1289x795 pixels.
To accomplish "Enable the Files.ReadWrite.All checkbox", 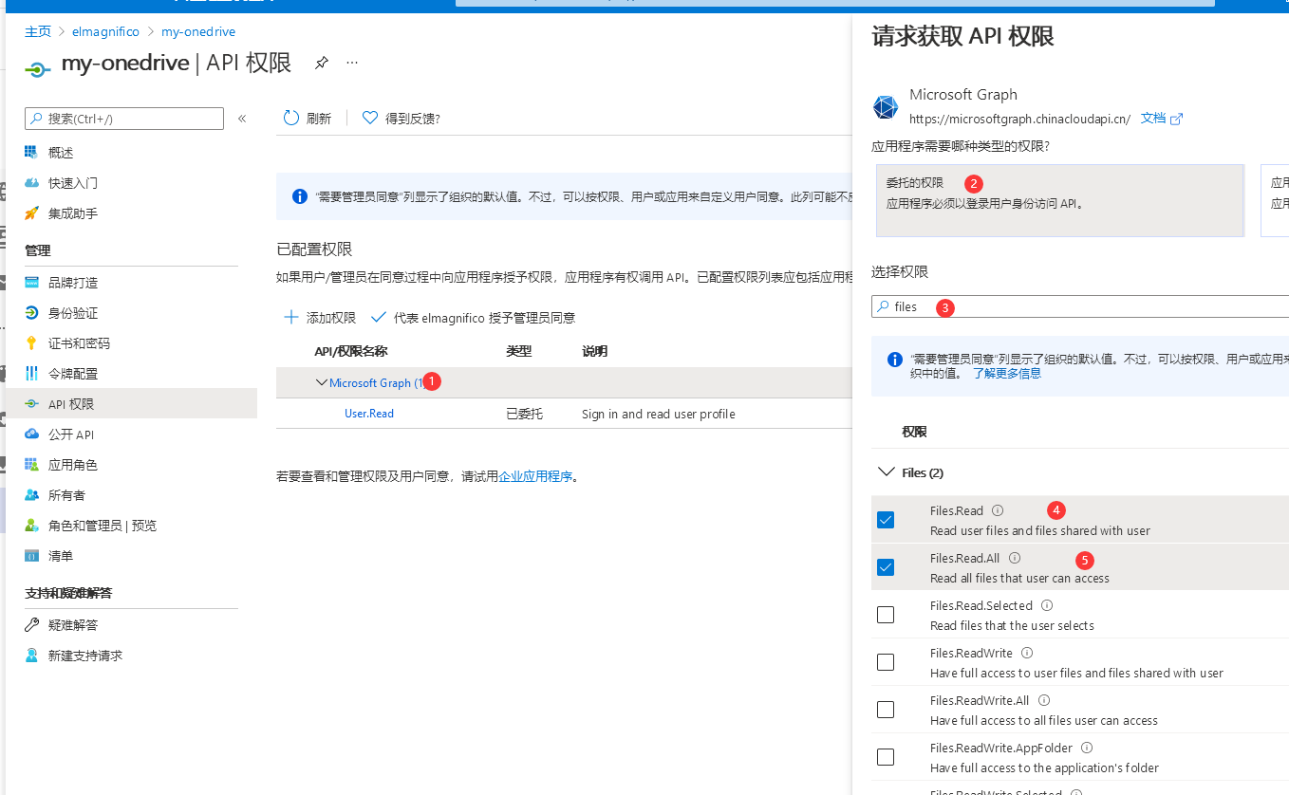I will [x=886, y=710].
